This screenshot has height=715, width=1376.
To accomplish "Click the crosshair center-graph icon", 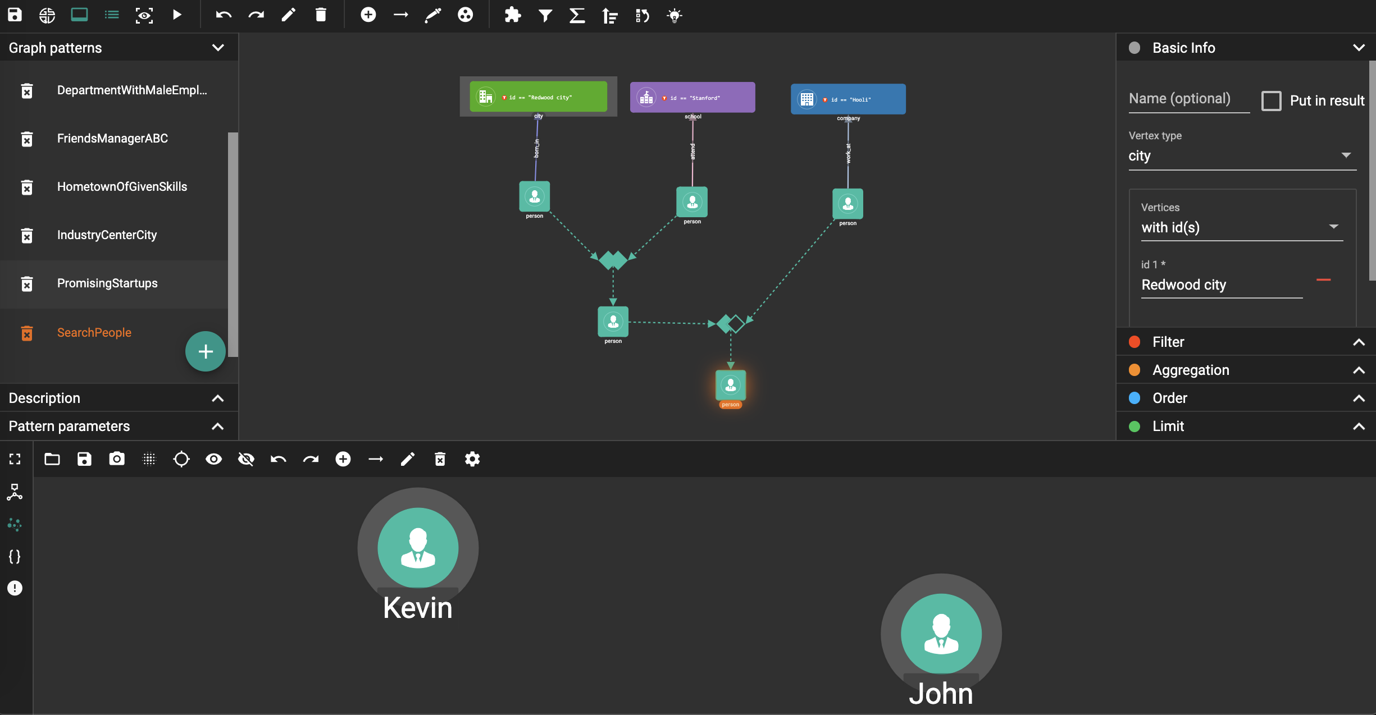I will 181,459.
